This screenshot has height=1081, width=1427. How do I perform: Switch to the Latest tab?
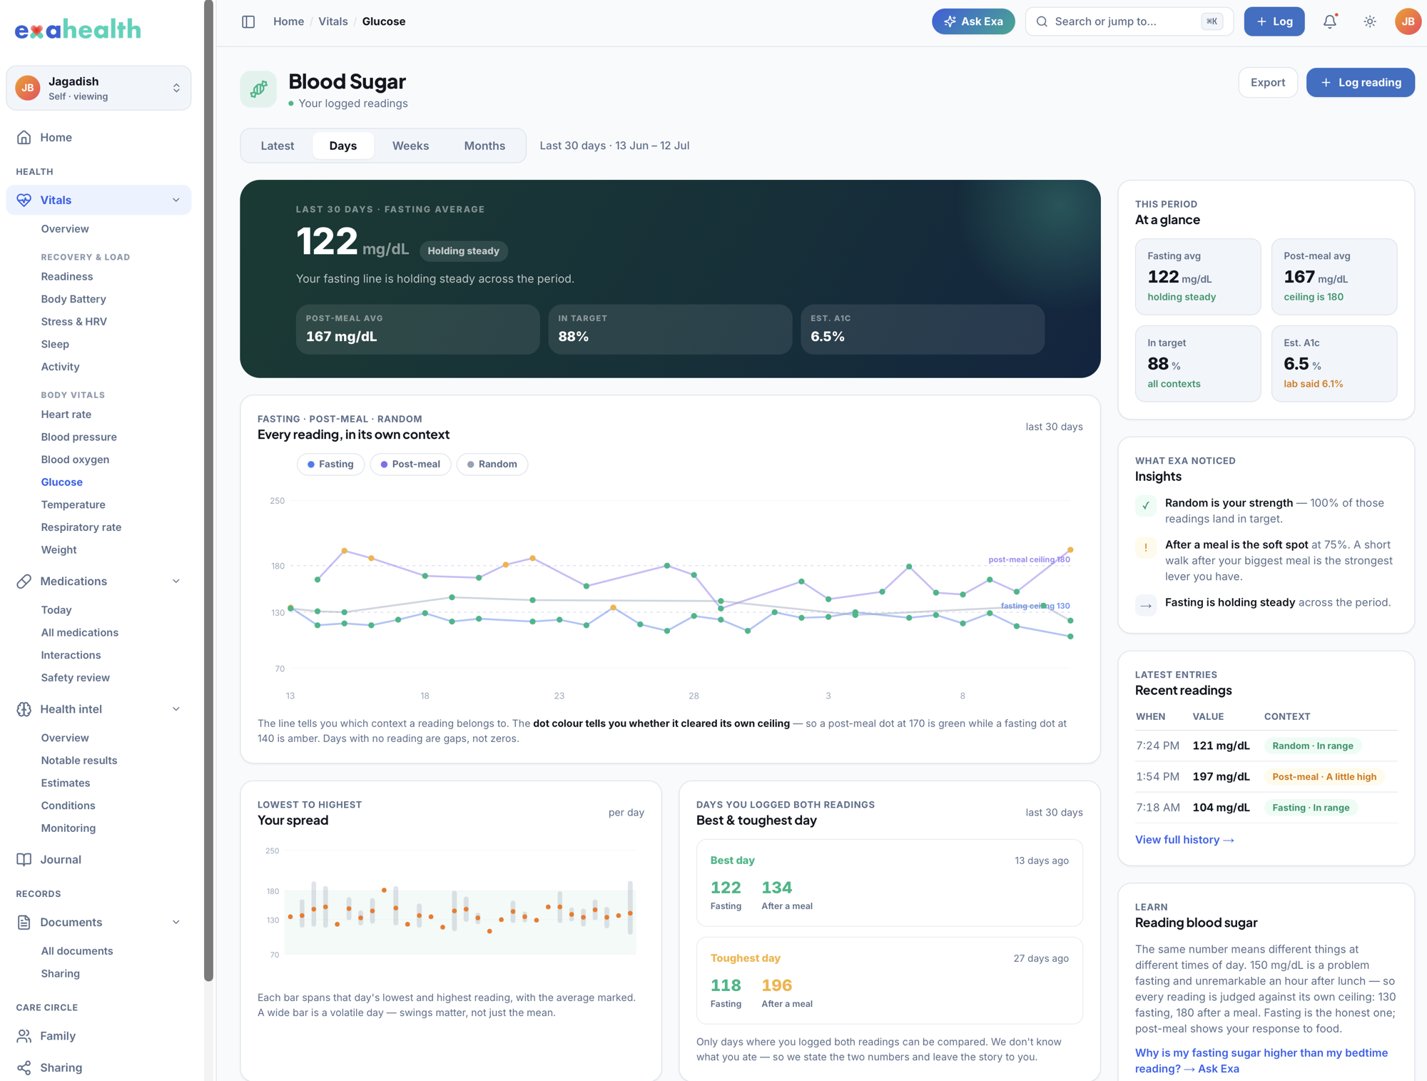pos(278,146)
